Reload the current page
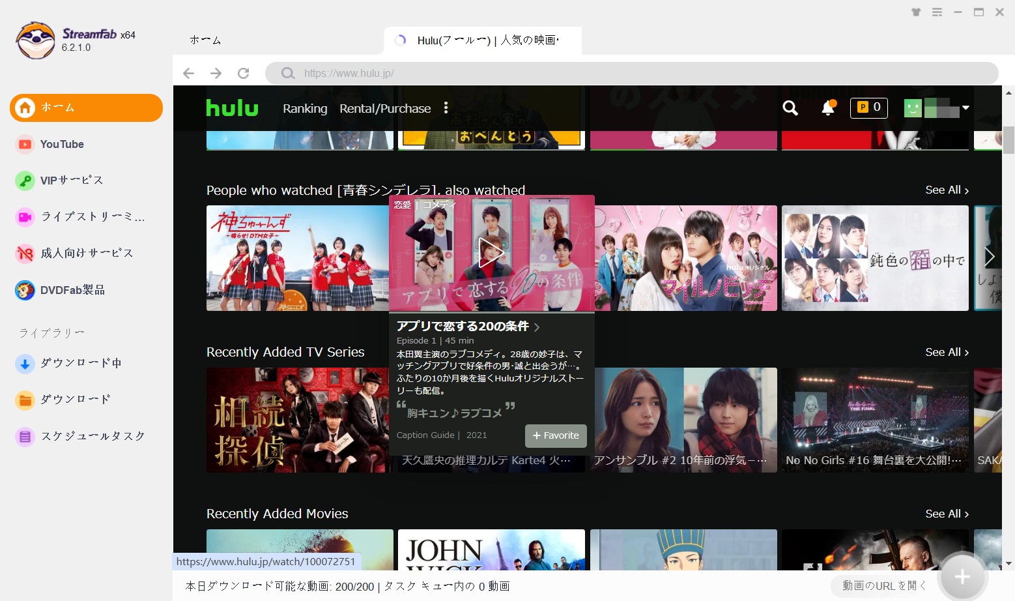Image resolution: width=1015 pixels, height=601 pixels. click(x=244, y=73)
